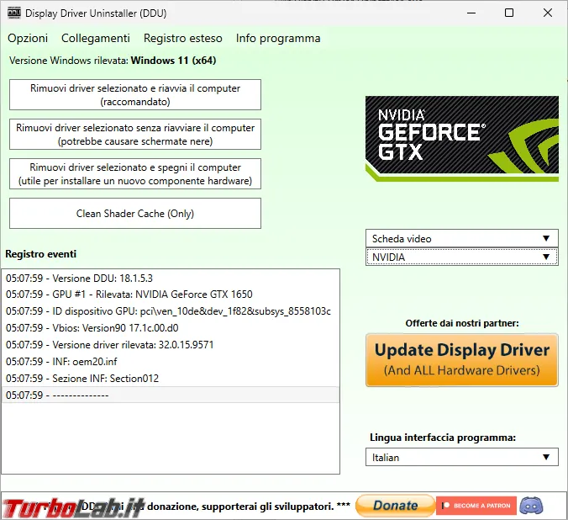Viewport: 568px width, 520px height.
Task: Click the Offerte dai nostri partner label
Action: 462,323
